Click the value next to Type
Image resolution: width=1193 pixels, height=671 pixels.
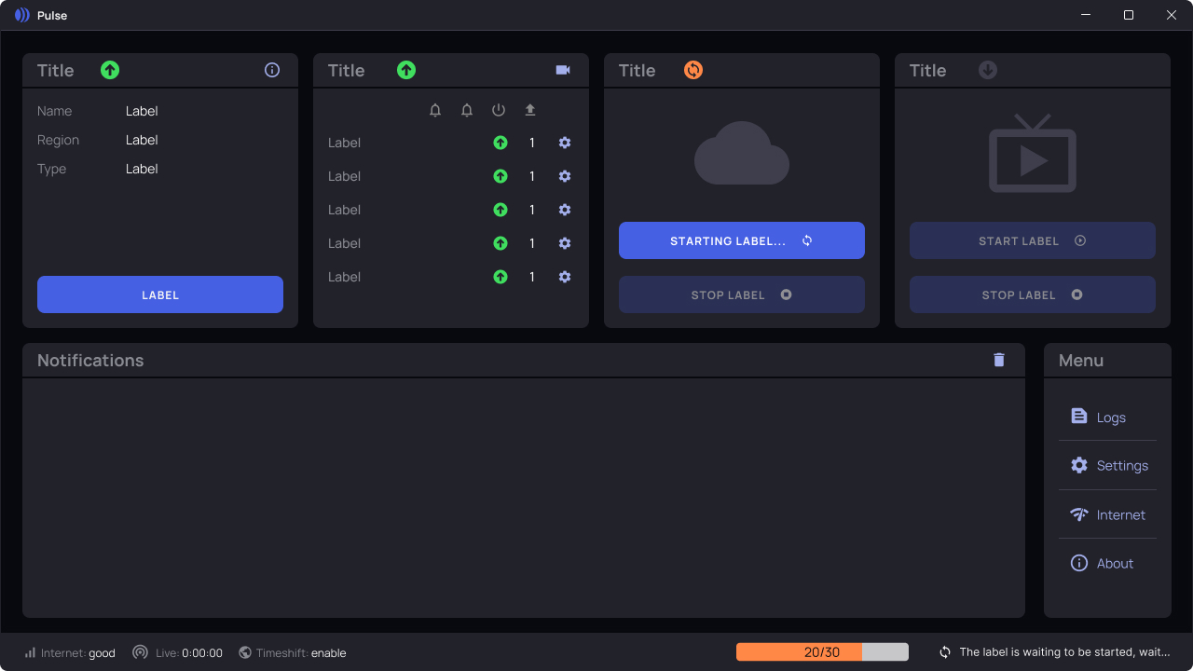click(142, 169)
